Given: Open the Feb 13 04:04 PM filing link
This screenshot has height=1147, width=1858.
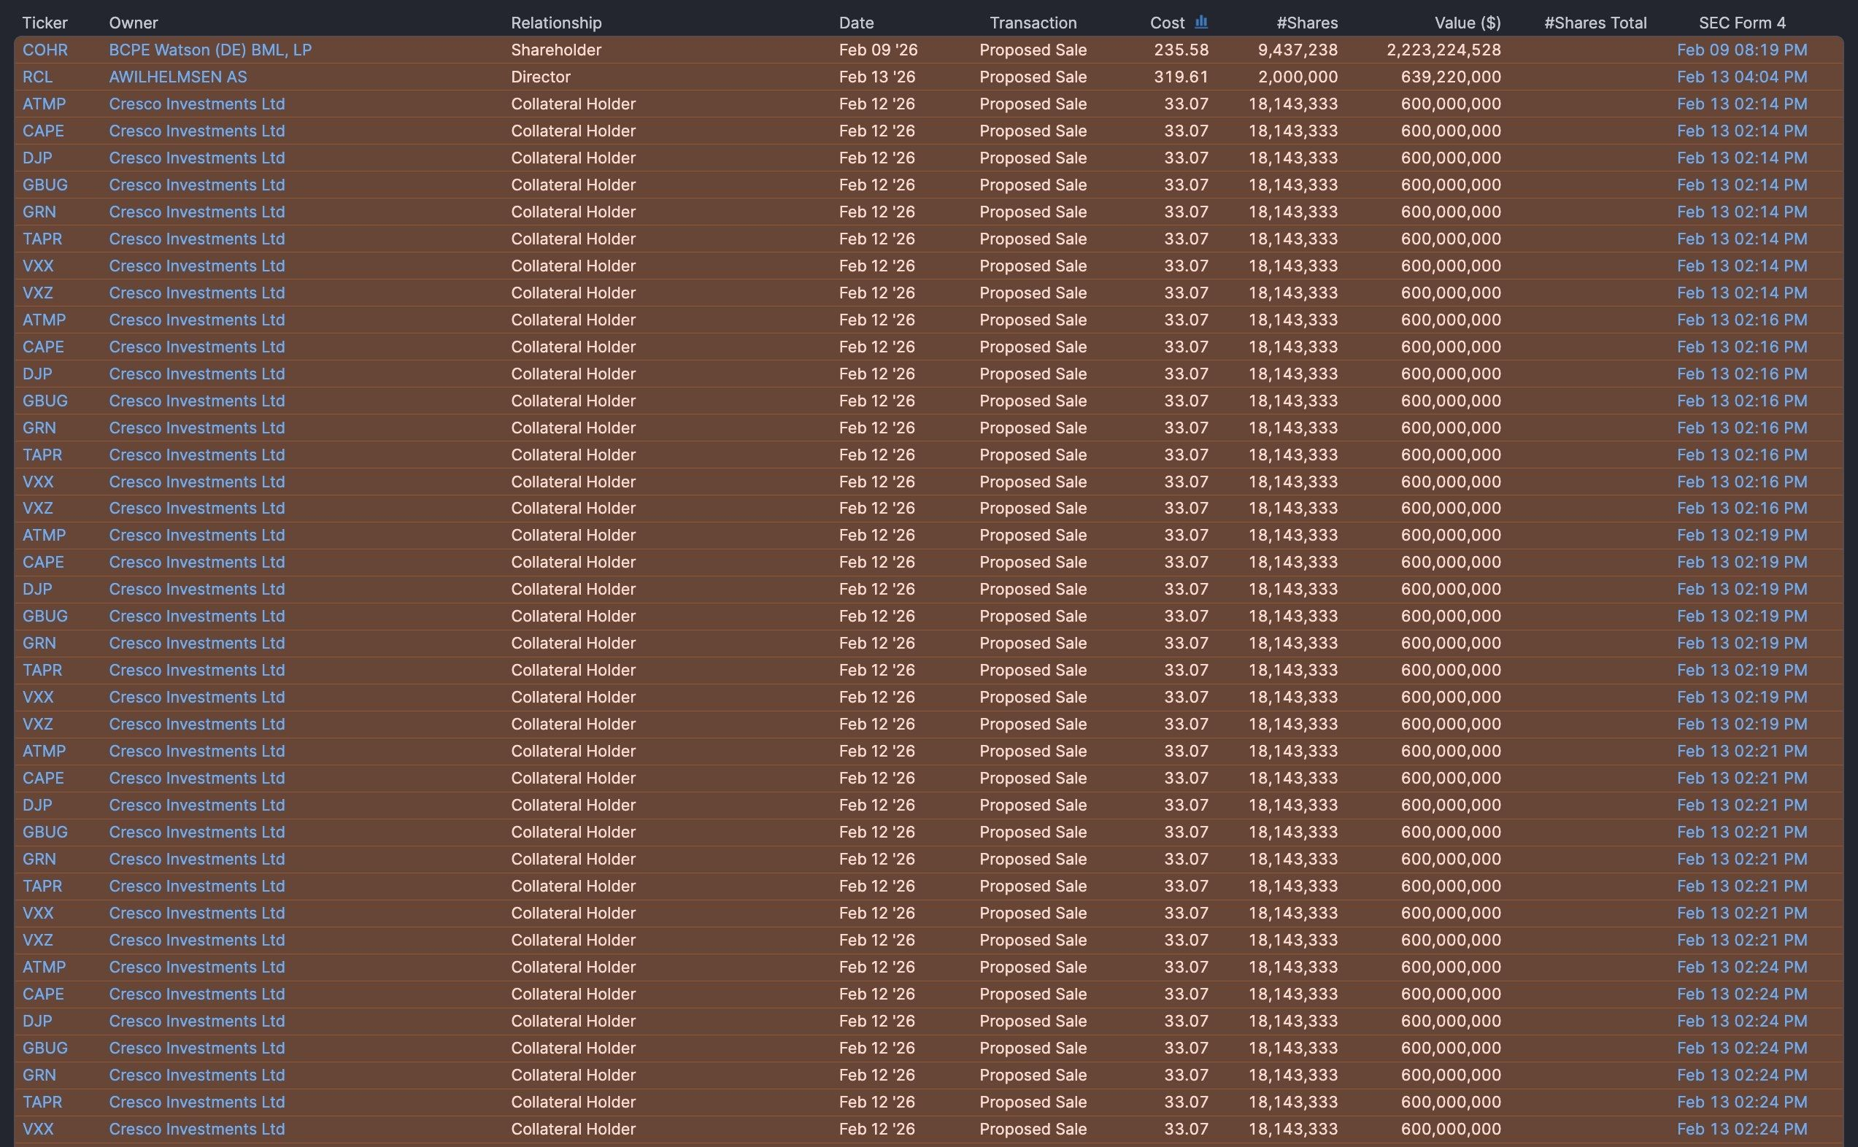Looking at the screenshot, I should click(x=1742, y=77).
